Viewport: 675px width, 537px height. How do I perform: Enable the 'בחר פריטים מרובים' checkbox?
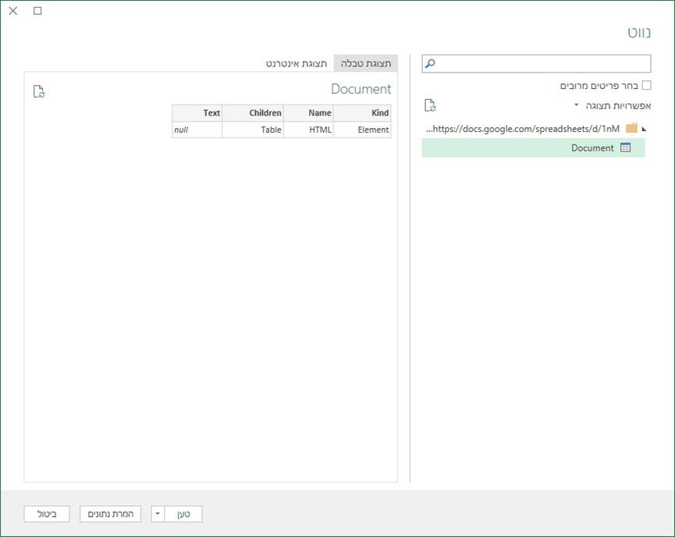[646, 85]
